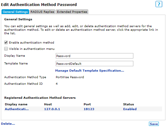The height and width of the screenshot is (128, 166).
Task: Click the Port column header
Action: tap(87, 104)
